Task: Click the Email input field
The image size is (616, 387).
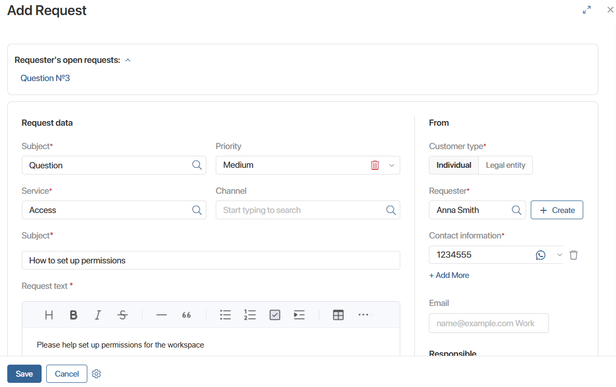Action: (488, 323)
